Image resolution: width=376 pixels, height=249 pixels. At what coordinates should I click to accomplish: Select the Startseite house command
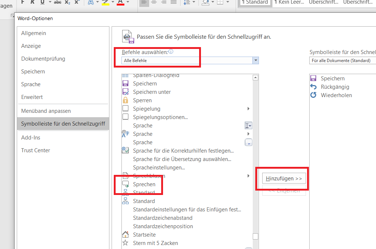pos(187,235)
